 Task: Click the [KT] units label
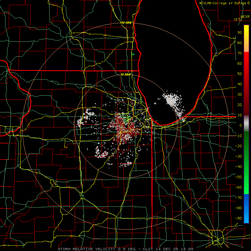tap(238, 19)
